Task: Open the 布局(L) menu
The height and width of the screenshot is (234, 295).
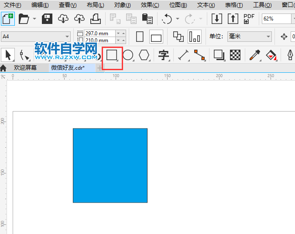Action: point(95,5)
